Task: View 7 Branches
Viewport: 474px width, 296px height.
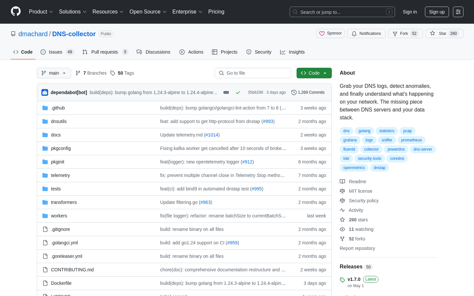Action: pyautogui.click(x=91, y=73)
